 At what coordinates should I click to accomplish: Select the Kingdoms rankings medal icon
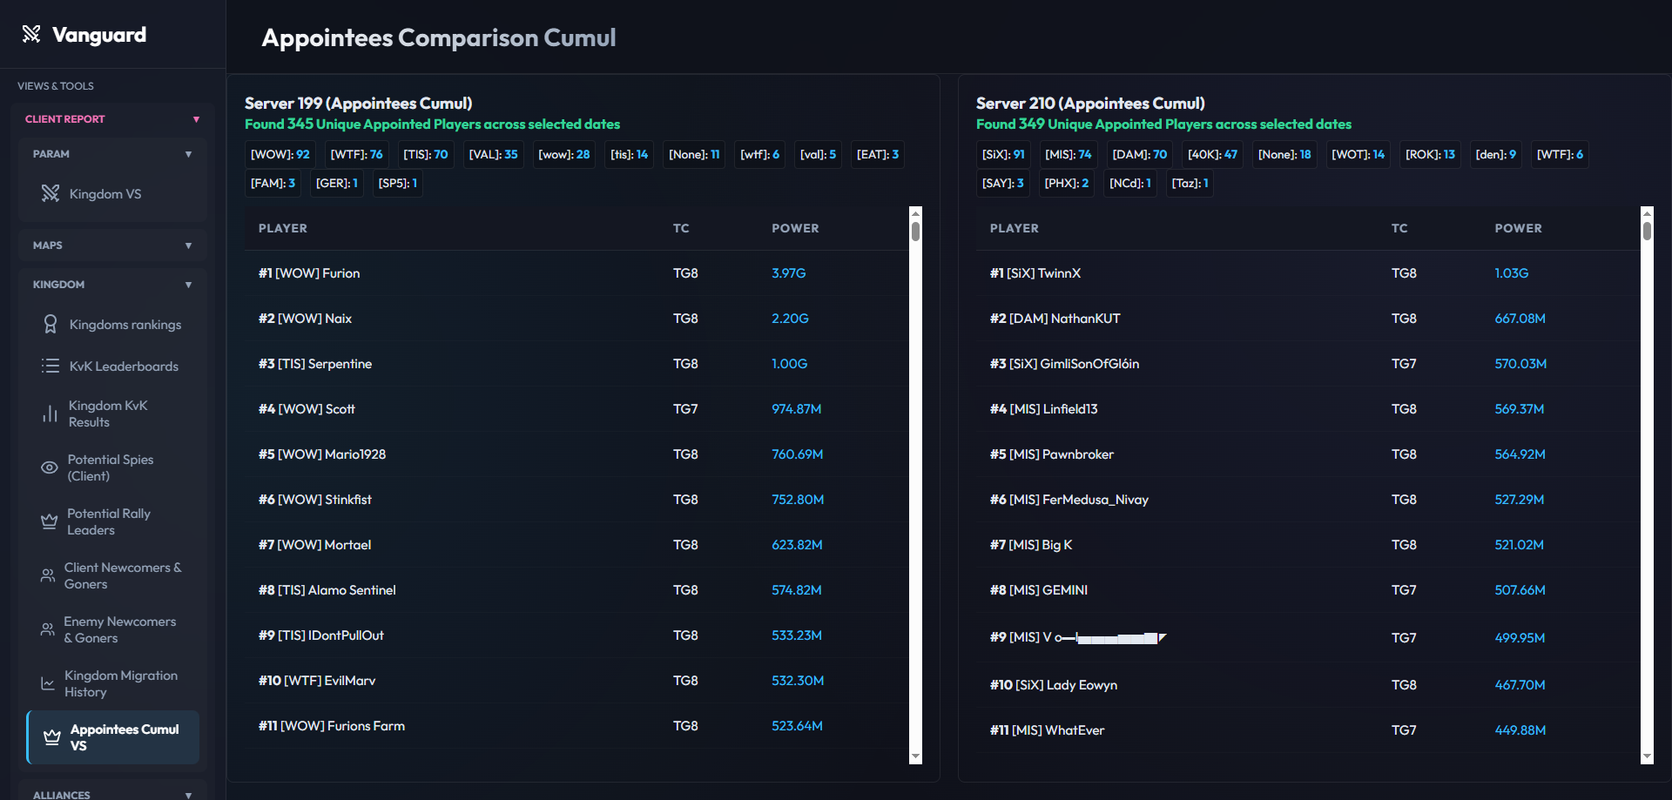pyautogui.click(x=51, y=324)
